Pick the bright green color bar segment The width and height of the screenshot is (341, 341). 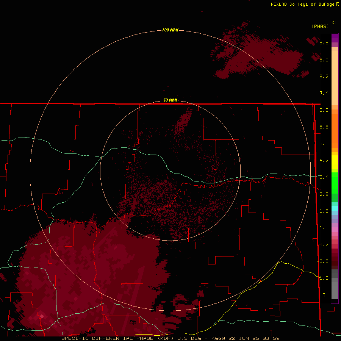pyautogui.click(x=335, y=183)
